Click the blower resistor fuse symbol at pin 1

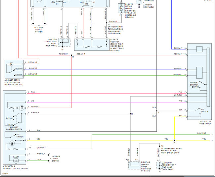[107, 43]
